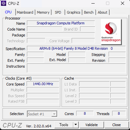
Task: Click the 1440.00 MHz core speed value
Action: pyautogui.click(x=43, y=84)
